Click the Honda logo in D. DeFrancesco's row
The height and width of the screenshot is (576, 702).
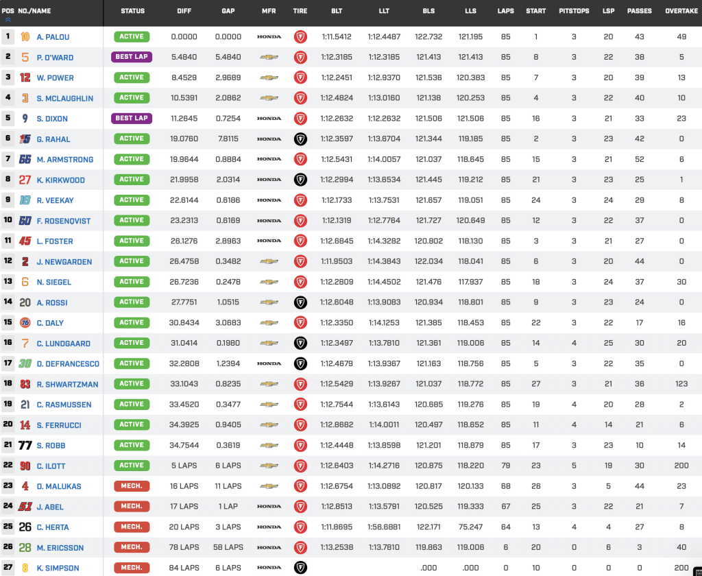269,363
